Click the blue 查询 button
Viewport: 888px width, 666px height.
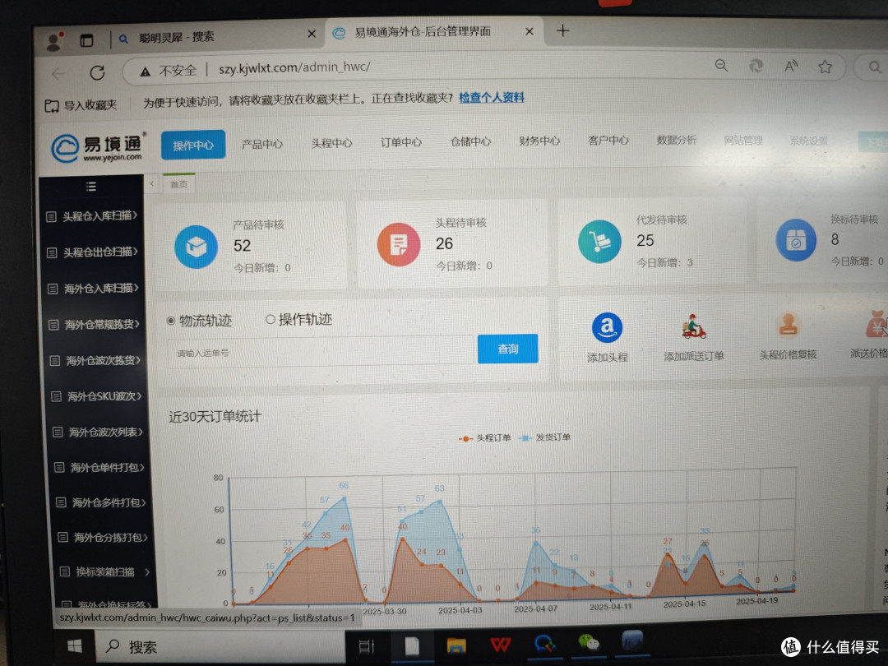(507, 349)
